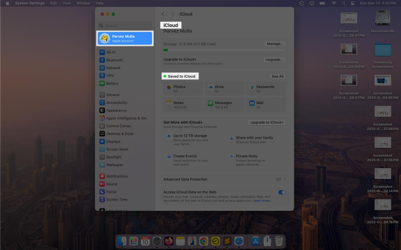This screenshot has width=401, height=250.
Task: Open Control Center sidebar icon
Action: (x=102, y=126)
